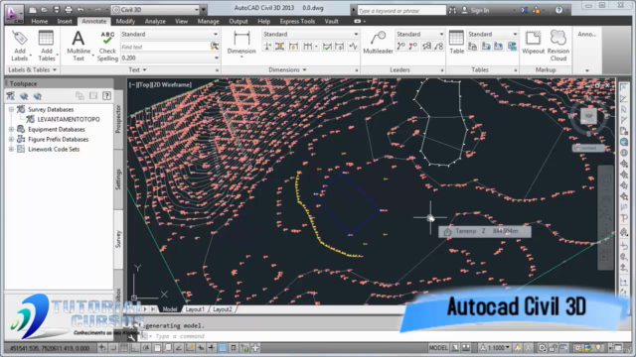Click the Add Labels tool

click(20, 46)
